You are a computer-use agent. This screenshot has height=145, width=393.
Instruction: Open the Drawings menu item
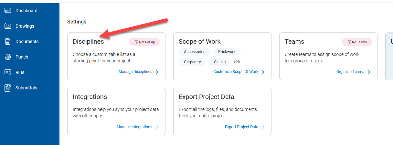click(x=25, y=26)
